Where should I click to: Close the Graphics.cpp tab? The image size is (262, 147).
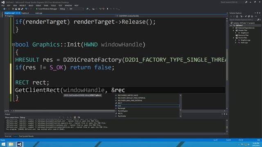pyautogui.click(x=19, y=13)
